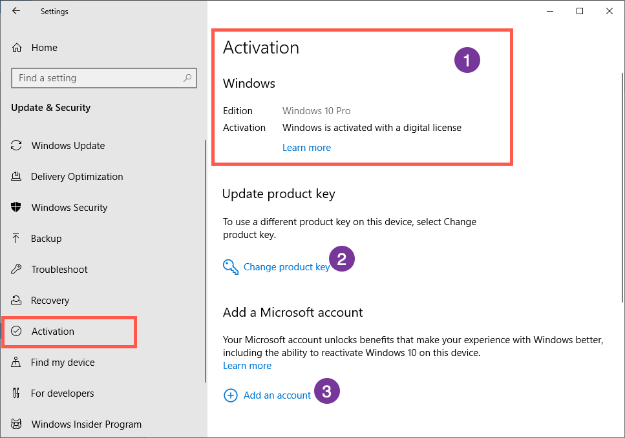Click the Troubleshoot wrench icon
Viewport: 625px width, 438px height.
coord(17,270)
